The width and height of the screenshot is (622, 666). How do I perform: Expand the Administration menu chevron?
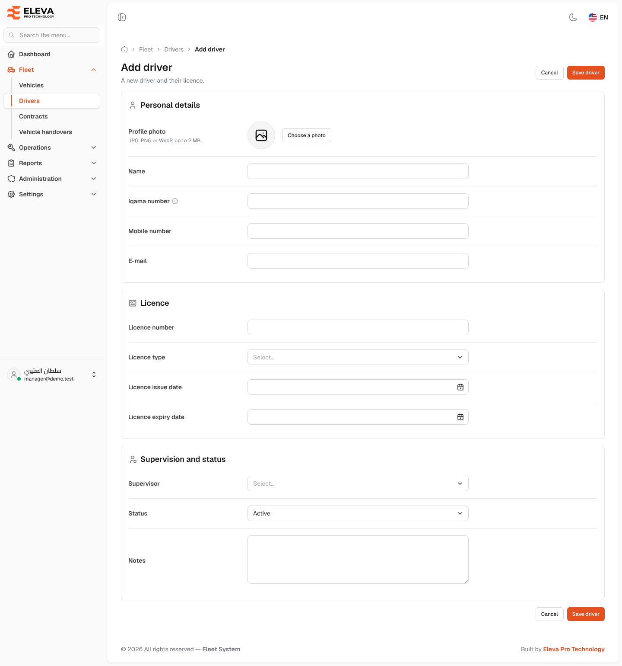94,179
